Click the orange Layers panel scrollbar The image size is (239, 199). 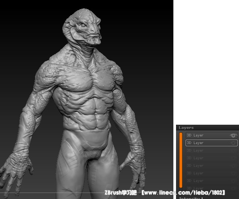181,160
